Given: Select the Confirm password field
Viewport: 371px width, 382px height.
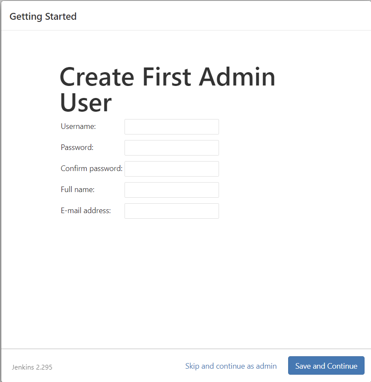Looking at the screenshot, I should pos(172,169).
